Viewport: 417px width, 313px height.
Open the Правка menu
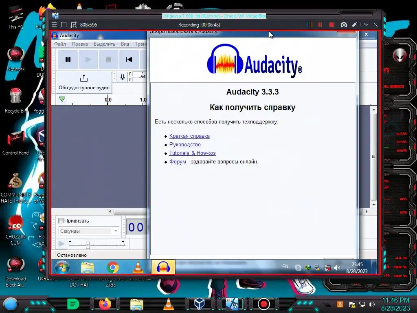tap(80, 44)
